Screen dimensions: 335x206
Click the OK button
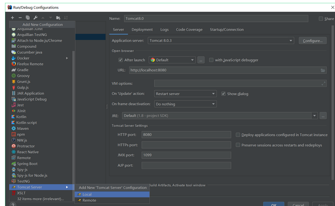point(274,204)
